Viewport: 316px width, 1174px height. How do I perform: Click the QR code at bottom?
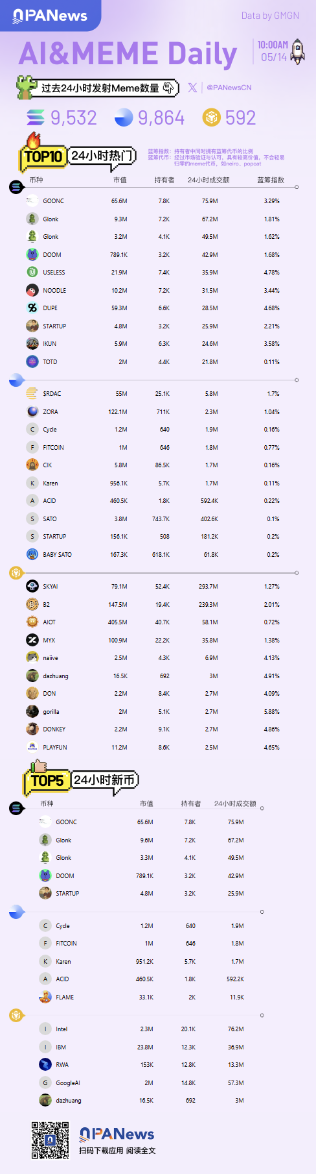[51, 1140]
